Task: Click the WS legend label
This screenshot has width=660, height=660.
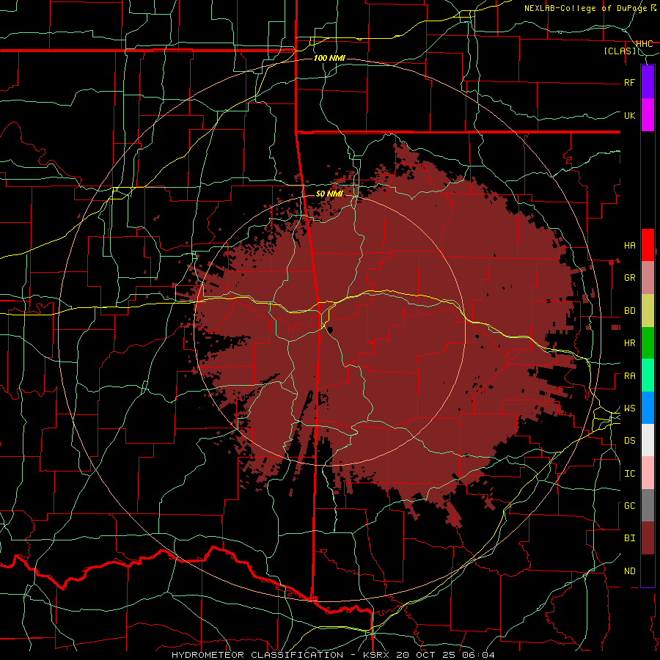Action: 630,408
